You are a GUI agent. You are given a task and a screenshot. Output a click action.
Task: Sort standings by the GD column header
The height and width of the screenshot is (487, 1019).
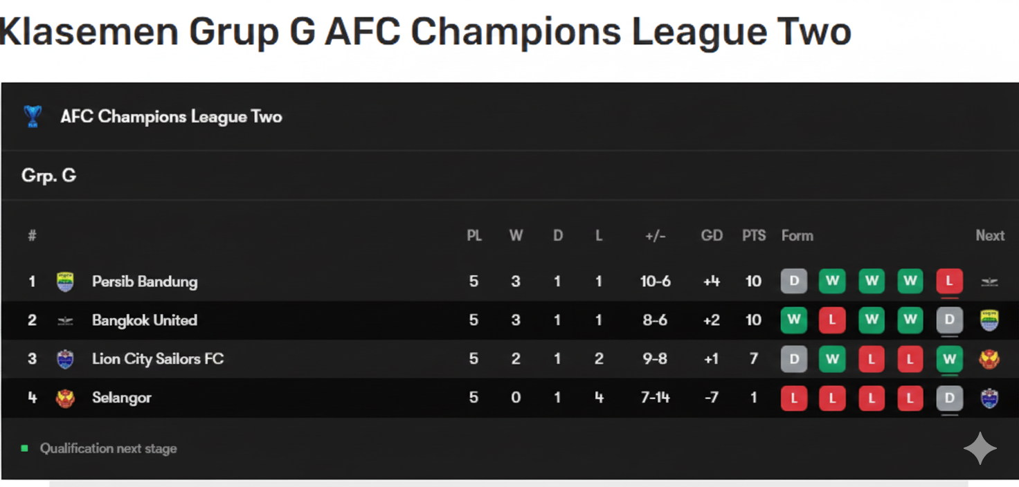[x=712, y=235]
